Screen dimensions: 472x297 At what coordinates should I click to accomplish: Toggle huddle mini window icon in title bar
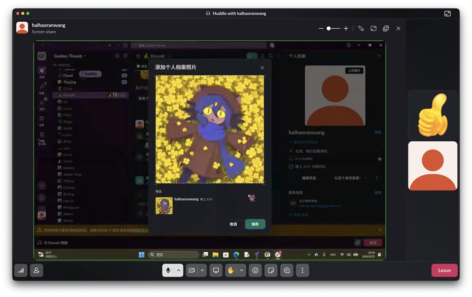point(448,14)
